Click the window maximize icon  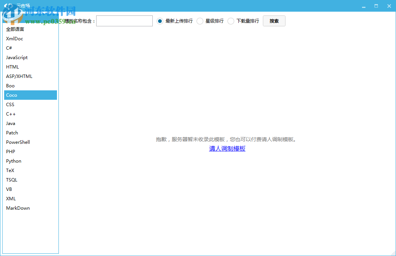pyautogui.click(x=376, y=6)
